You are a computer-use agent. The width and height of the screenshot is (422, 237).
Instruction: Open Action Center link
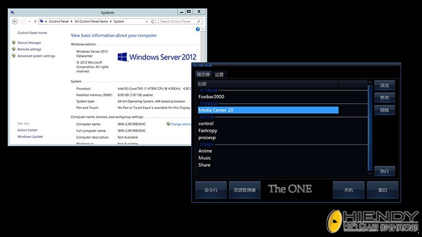point(27,130)
